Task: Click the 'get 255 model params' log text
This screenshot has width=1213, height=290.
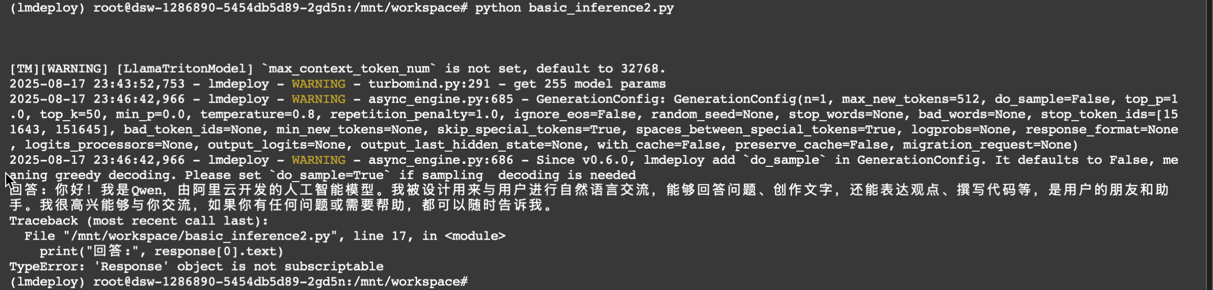Action: tap(590, 83)
